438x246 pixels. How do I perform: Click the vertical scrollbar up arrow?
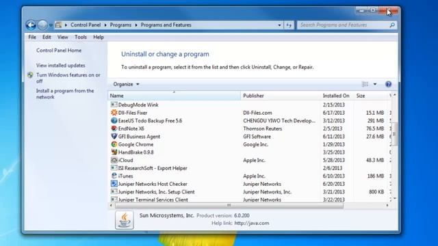click(x=394, y=95)
